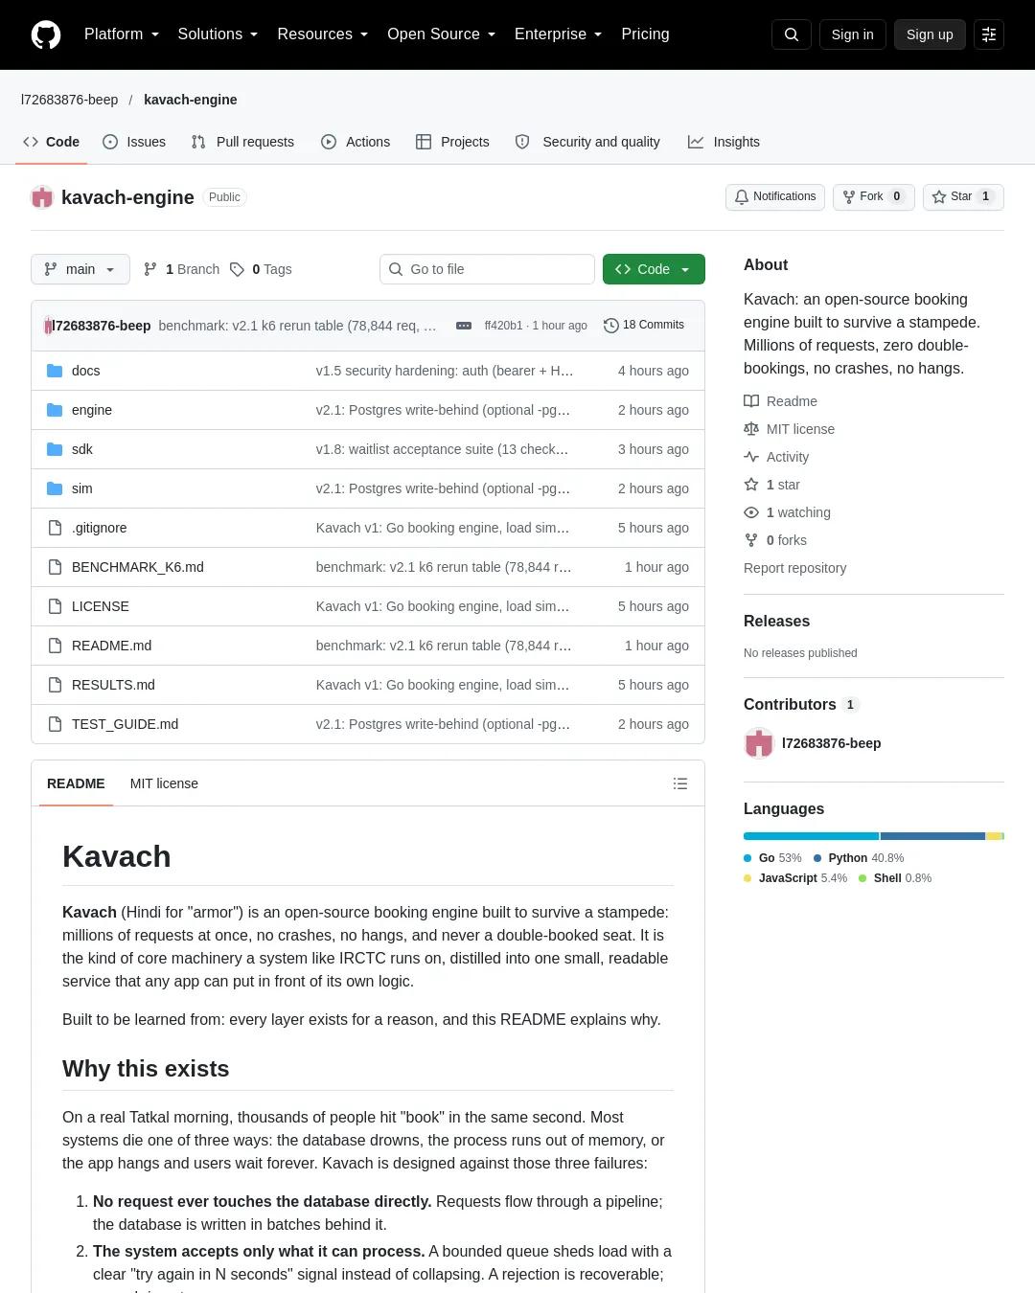Viewport: 1035px width, 1293px height.
Task: Click the commit message ellipsis expand icon
Action: click(x=464, y=326)
